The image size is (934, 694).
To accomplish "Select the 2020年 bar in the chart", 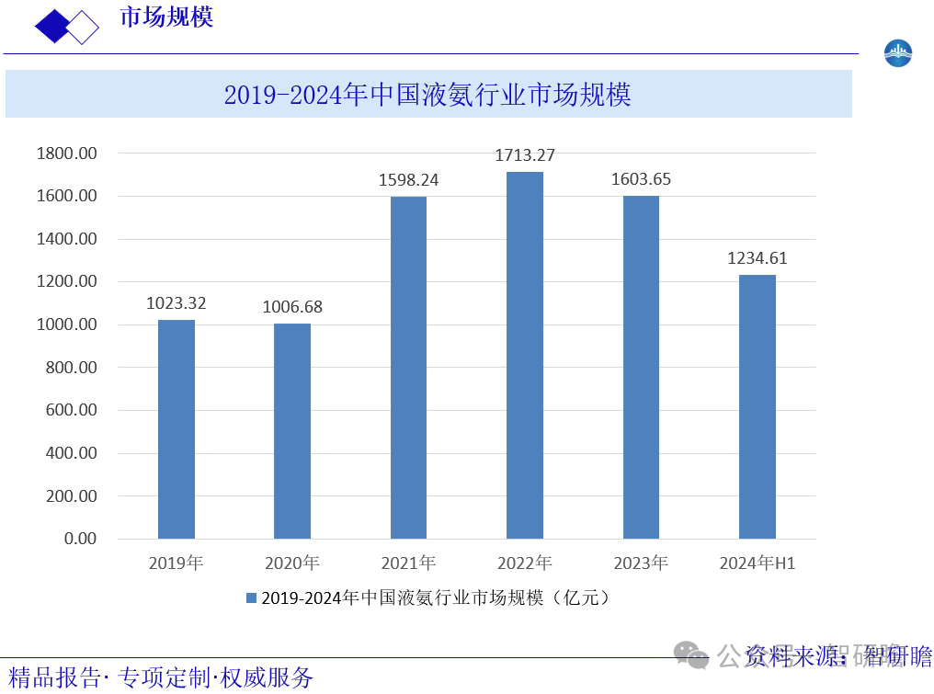I will (292, 431).
